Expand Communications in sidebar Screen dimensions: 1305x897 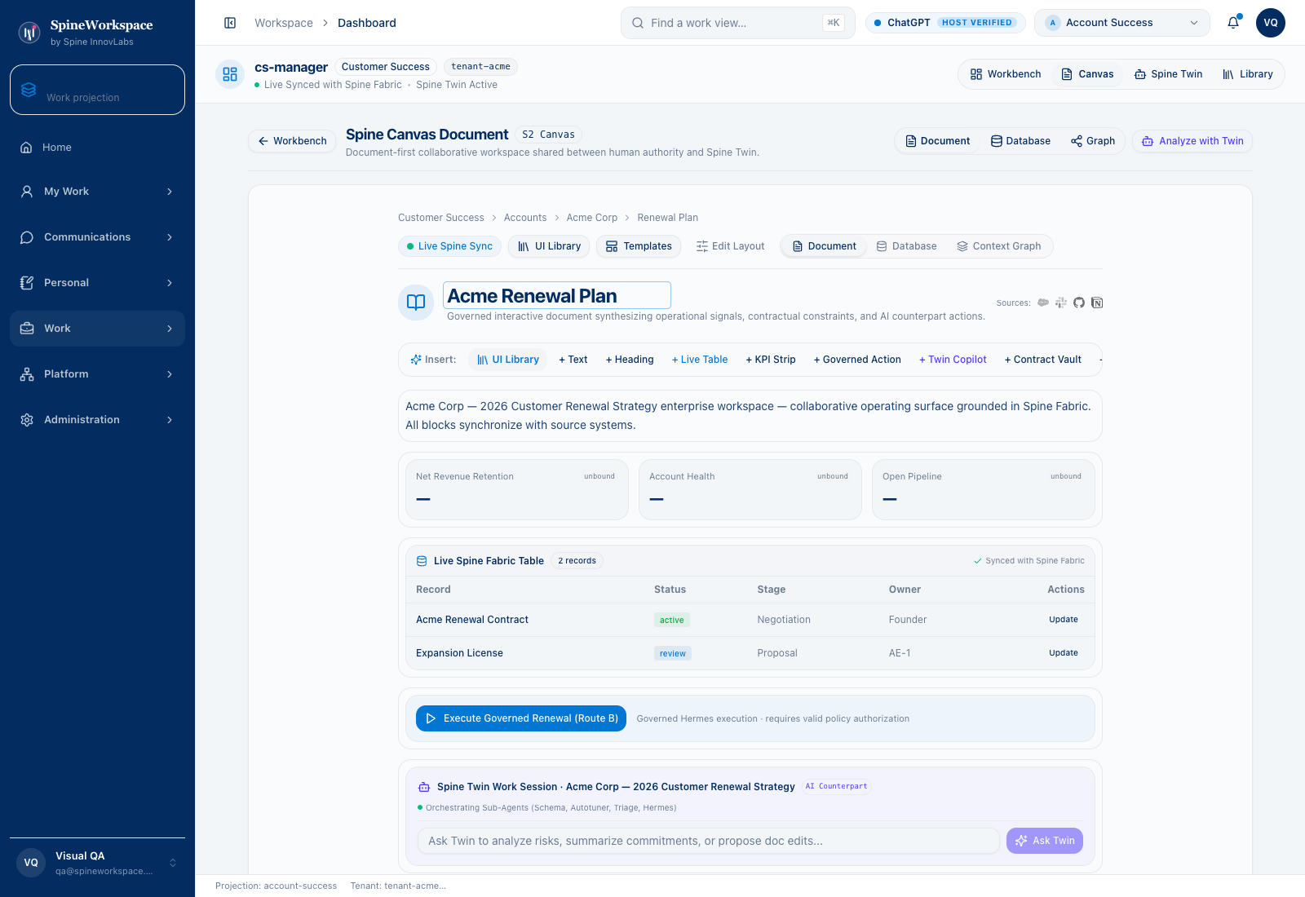pos(97,237)
